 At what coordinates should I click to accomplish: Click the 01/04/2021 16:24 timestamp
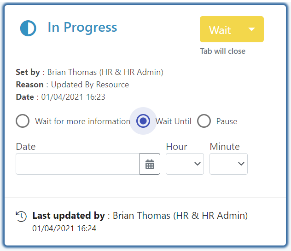(x=64, y=228)
